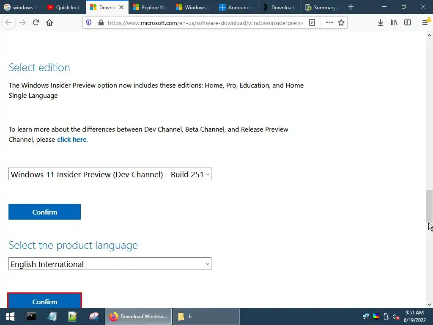Open the downloads panel
Image resolution: width=433 pixels, height=325 pixels.
(x=381, y=23)
